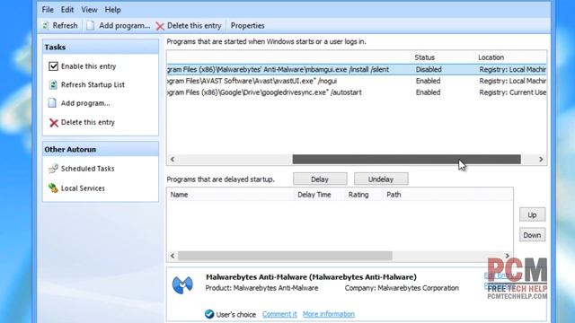Click the Path column header
The width and height of the screenshot is (575, 323).
394,195
